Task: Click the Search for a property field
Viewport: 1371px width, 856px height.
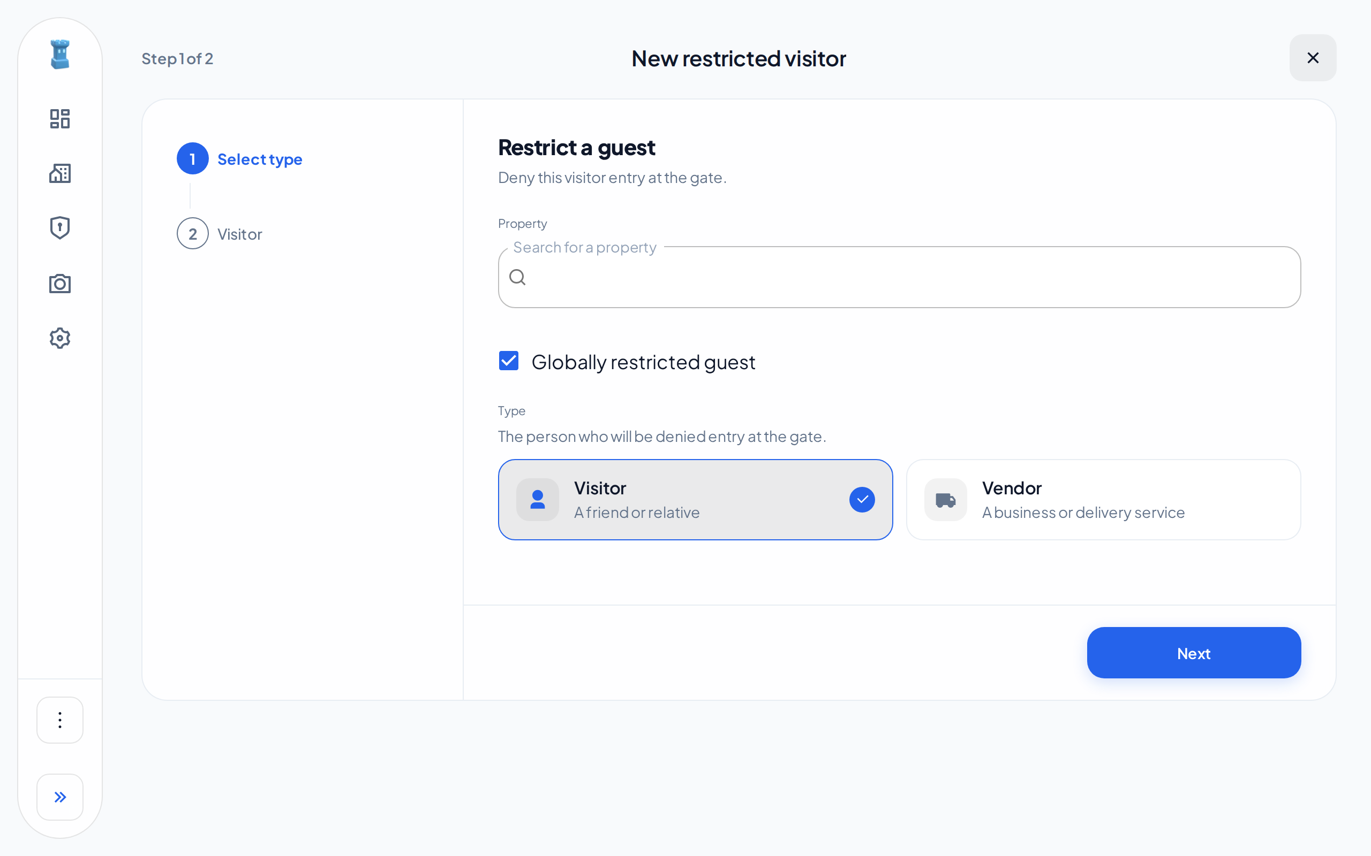Action: [x=899, y=277]
